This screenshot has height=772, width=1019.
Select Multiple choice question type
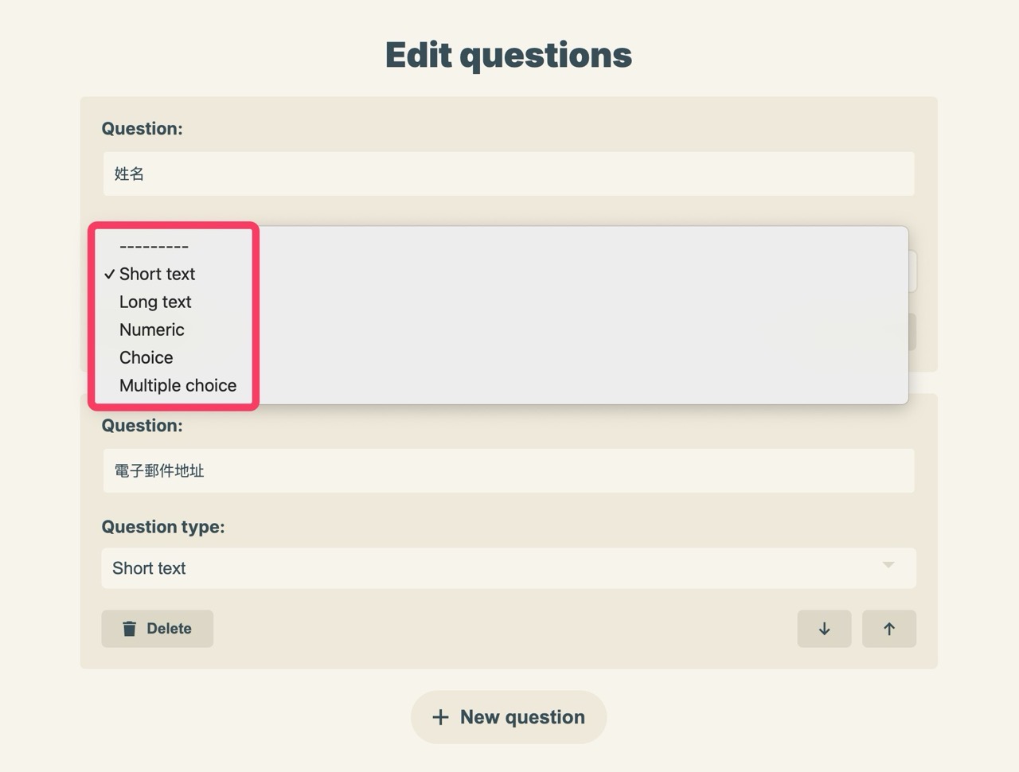[x=502, y=385]
